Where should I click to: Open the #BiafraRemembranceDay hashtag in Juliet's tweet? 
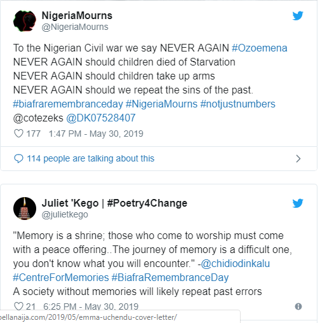170,277
